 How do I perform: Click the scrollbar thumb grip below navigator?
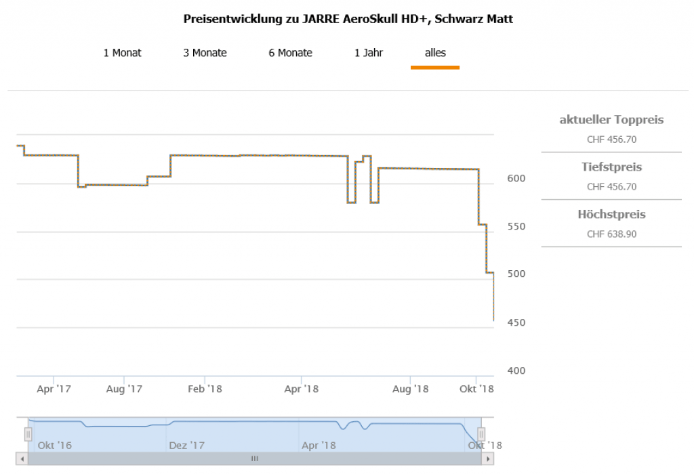point(255,458)
